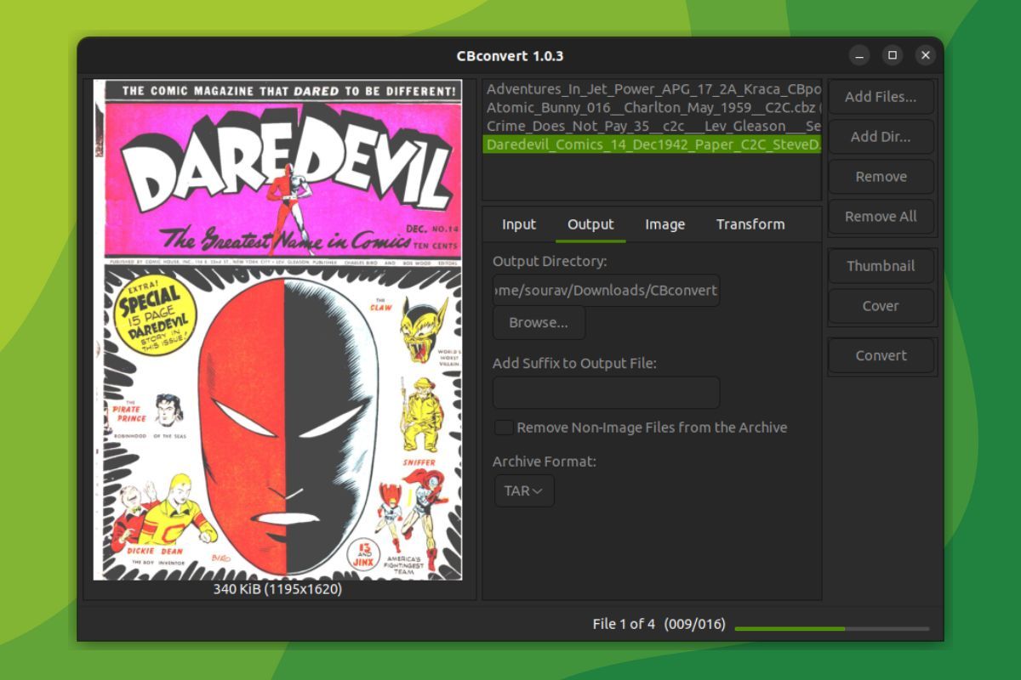Click the Output Directory path field
Image resolution: width=1021 pixels, height=680 pixels.
606,290
